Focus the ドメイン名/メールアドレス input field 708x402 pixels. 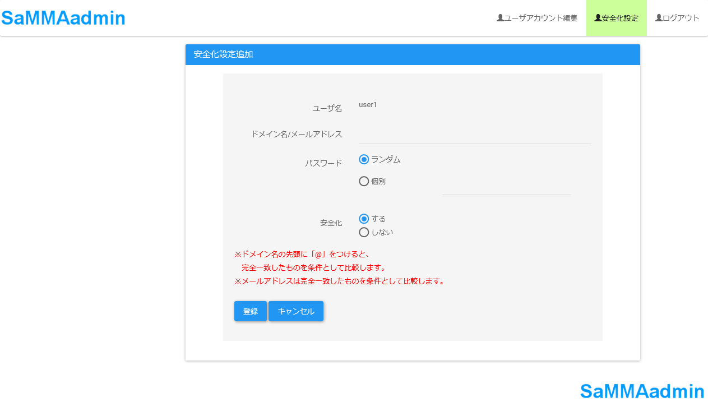click(x=475, y=135)
